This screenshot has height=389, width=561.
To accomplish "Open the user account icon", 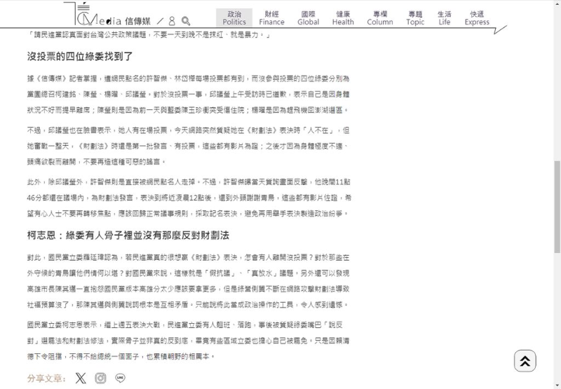I will [173, 21].
